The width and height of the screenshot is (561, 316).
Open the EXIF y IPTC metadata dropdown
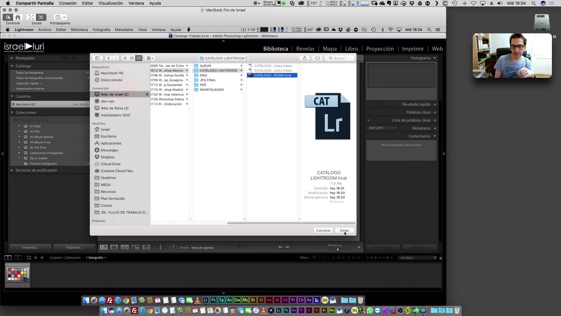pyautogui.click(x=382, y=128)
